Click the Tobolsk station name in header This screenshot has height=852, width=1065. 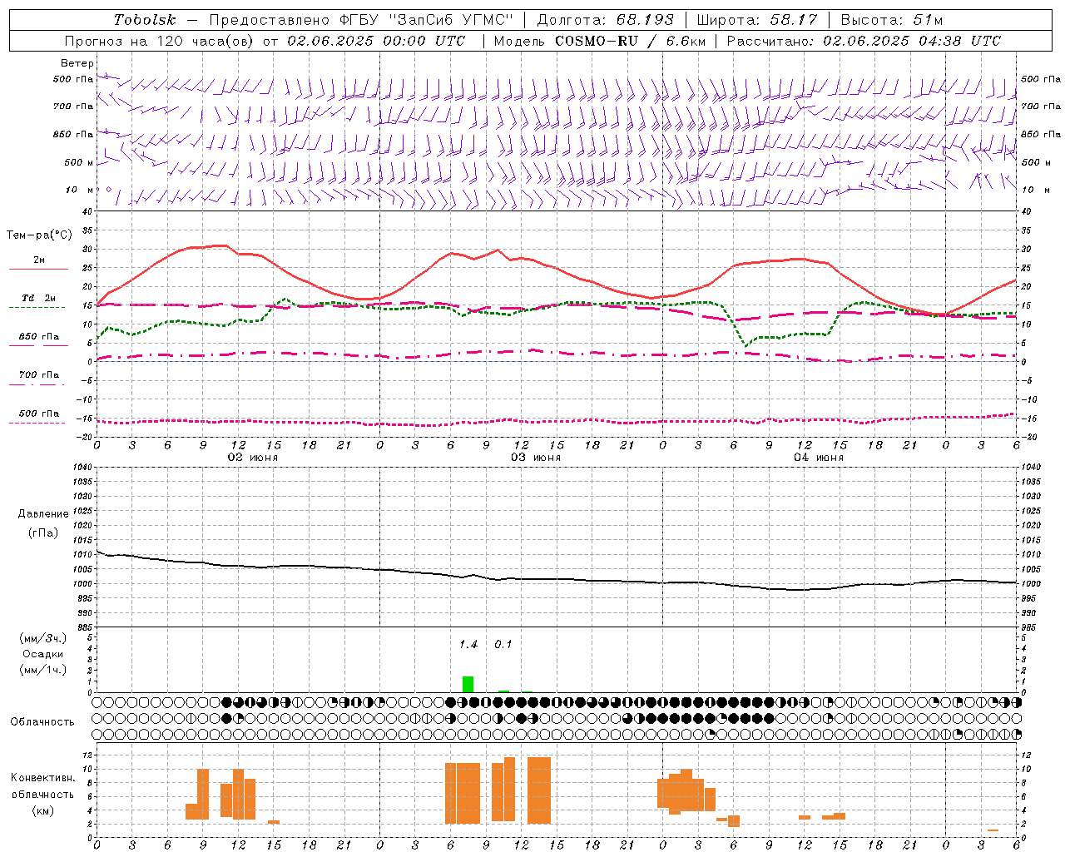point(145,20)
